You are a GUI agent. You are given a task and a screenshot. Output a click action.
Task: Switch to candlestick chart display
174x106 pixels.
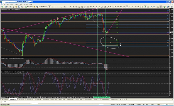[145, 7]
